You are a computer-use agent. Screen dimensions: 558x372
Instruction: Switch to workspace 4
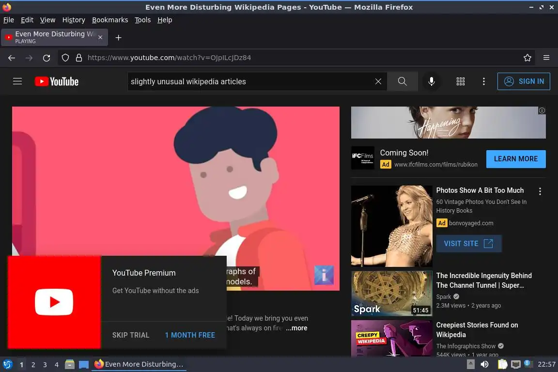[x=57, y=365]
